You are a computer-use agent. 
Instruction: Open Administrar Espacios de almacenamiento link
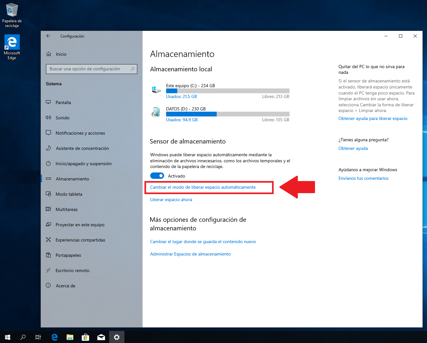point(190,254)
